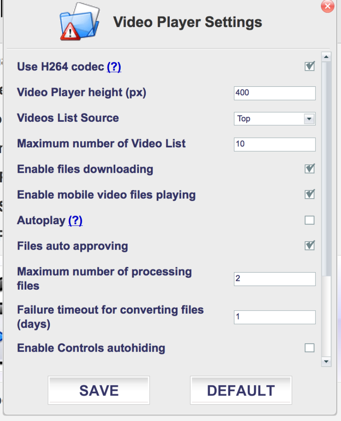This screenshot has height=421, width=341.
Task: Click the Video Player height field
Action: 274,93
